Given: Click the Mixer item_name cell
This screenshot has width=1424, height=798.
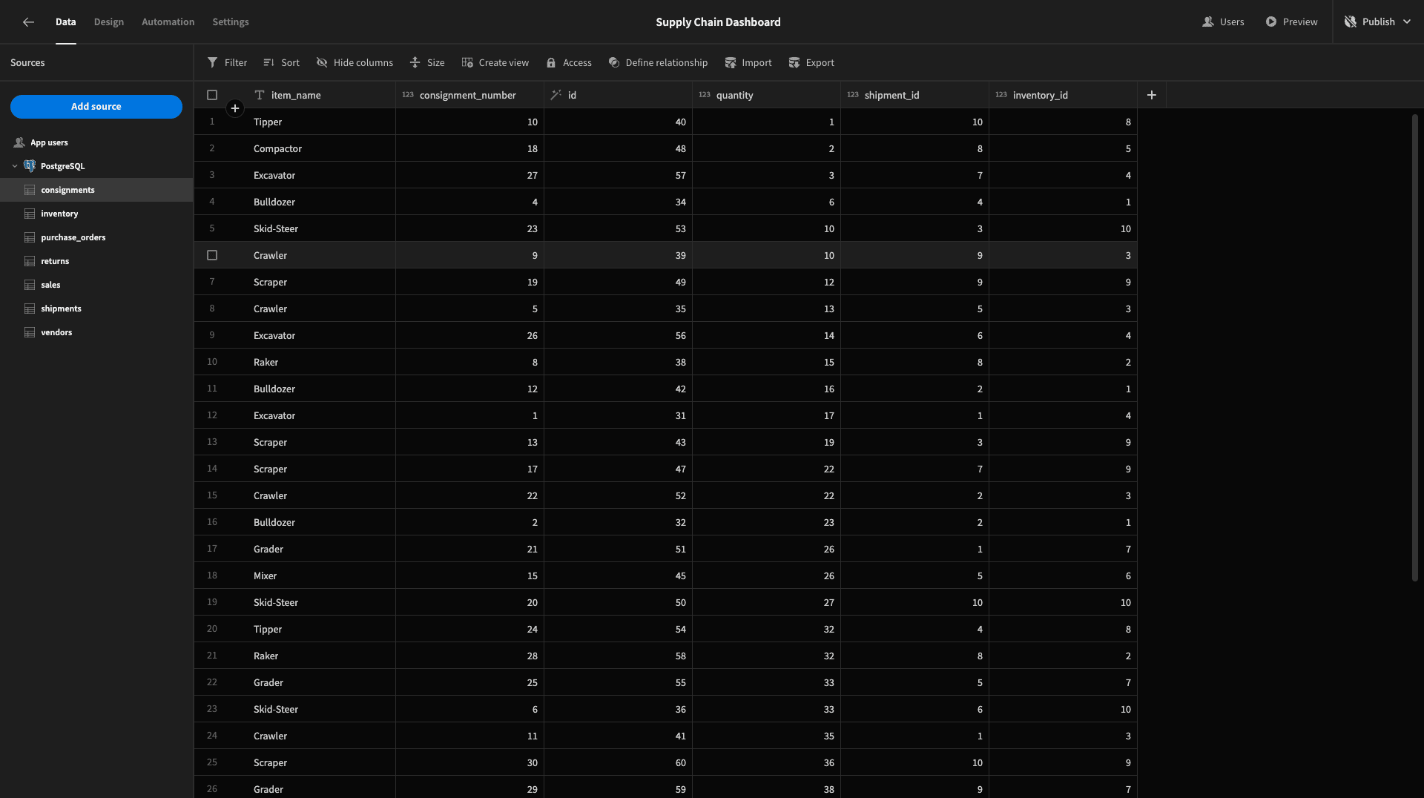Looking at the screenshot, I should 321,576.
